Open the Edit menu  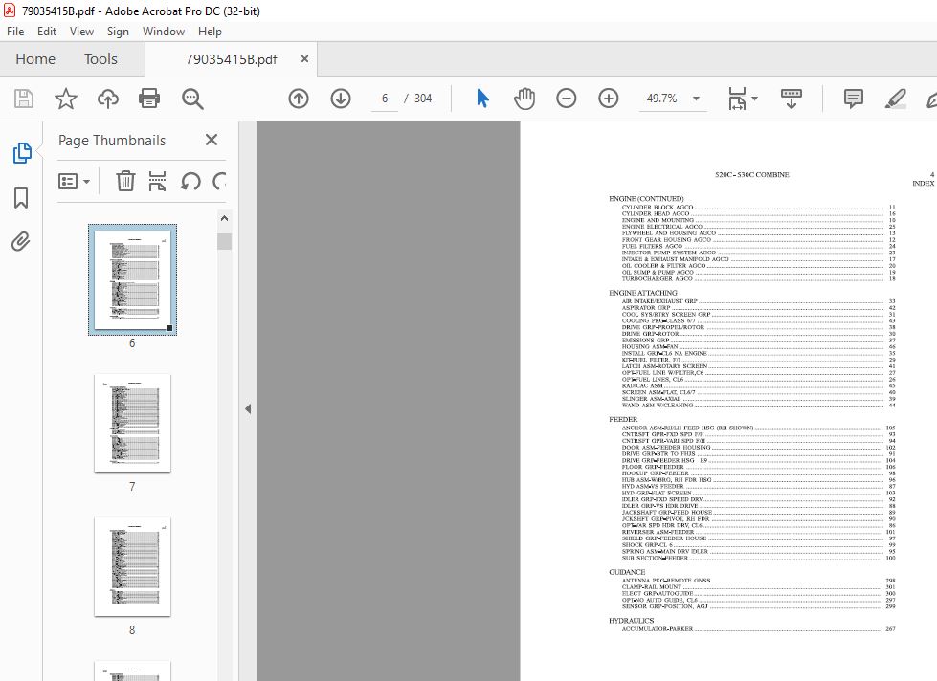[47, 32]
